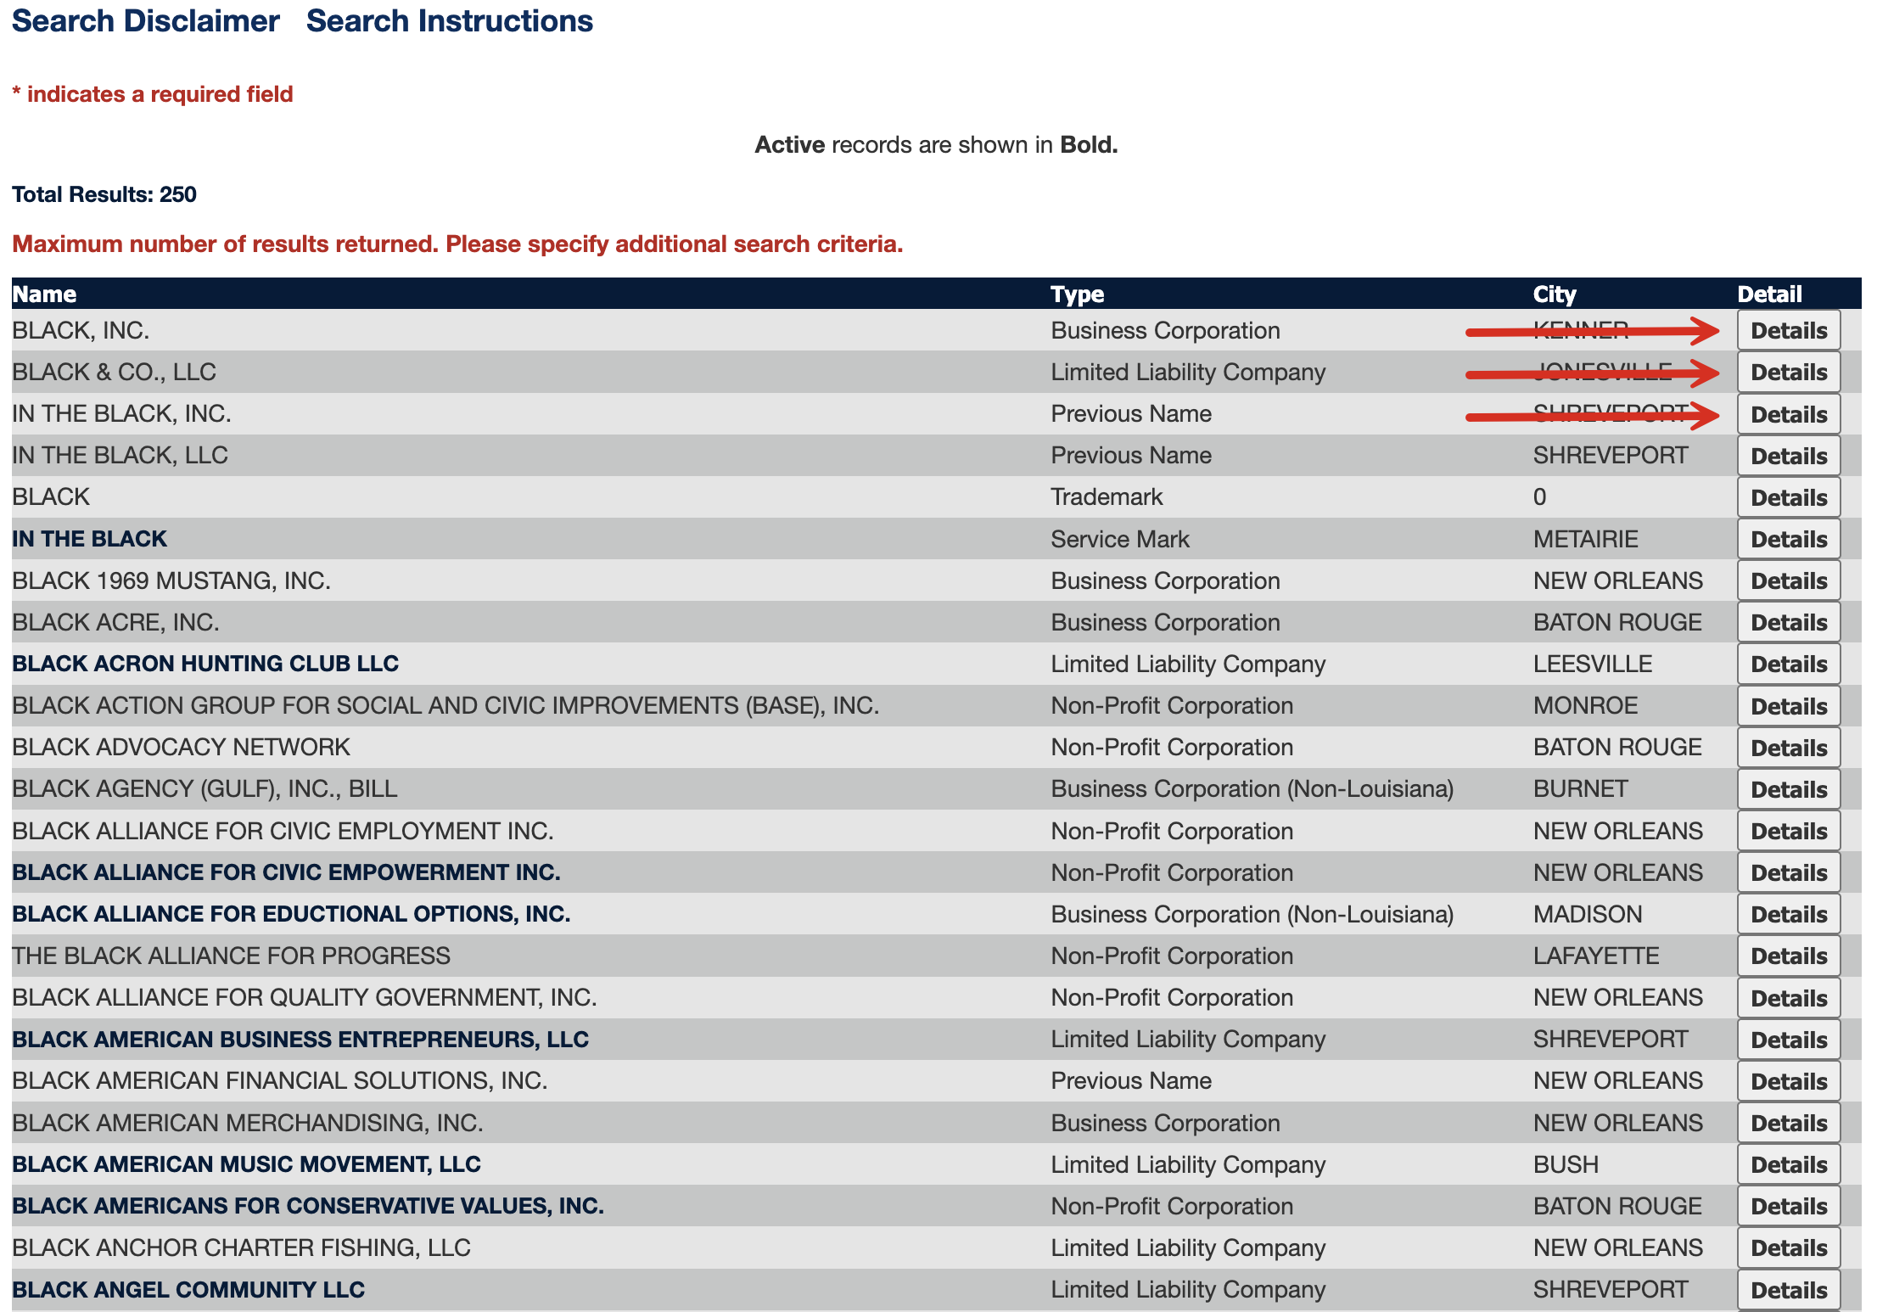Open Details for BLACK AMERICAN MERCHANDISING, INC.
This screenshot has width=1877, height=1312.
pyautogui.click(x=1789, y=1123)
